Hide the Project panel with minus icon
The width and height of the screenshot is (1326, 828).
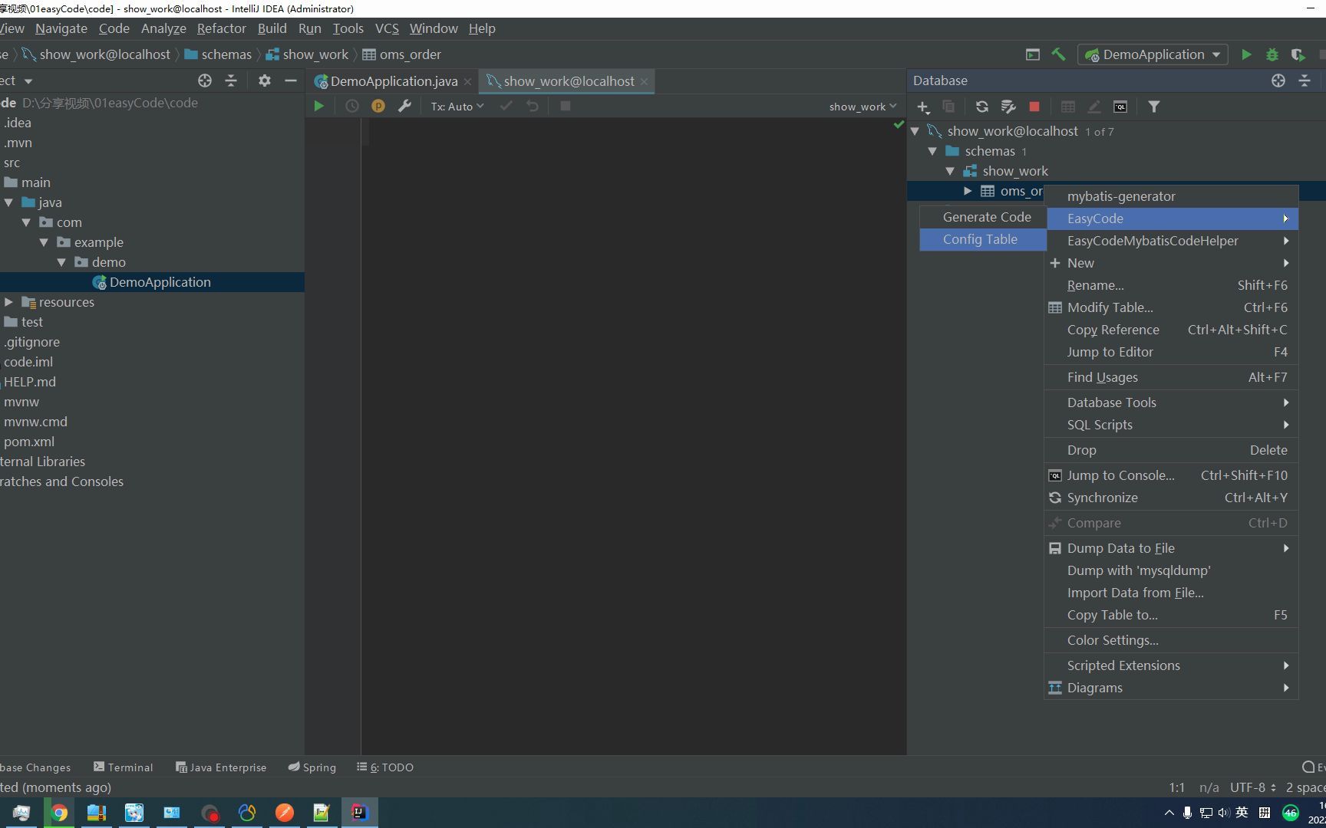(291, 80)
